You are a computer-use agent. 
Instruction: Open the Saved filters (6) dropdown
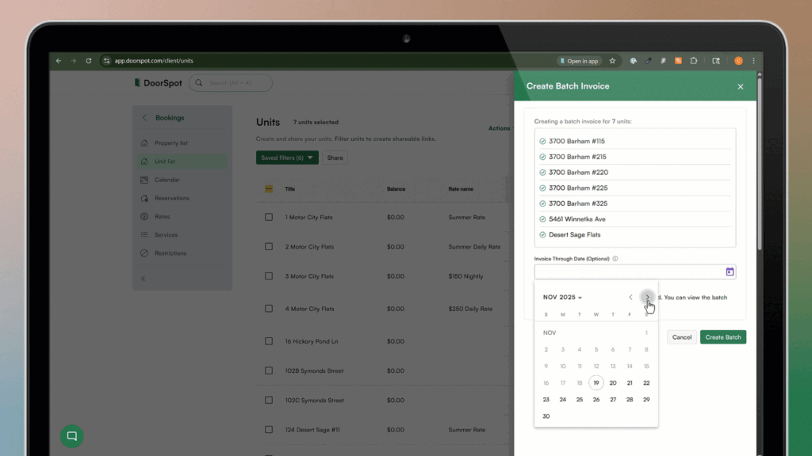pos(287,158)
